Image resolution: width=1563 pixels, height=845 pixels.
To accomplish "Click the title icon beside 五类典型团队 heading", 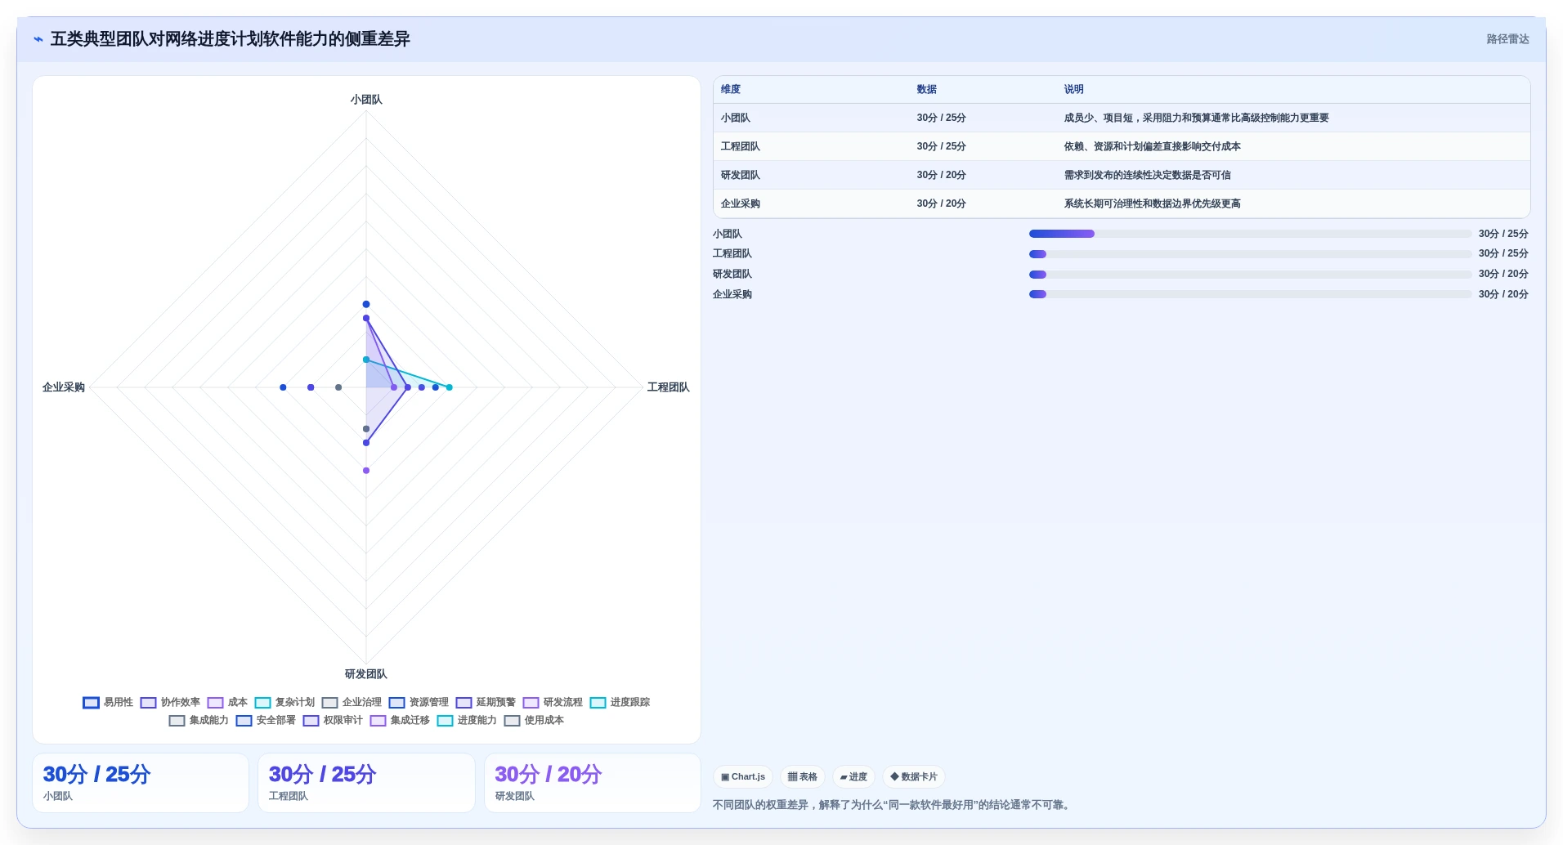I will click(38, 39).
